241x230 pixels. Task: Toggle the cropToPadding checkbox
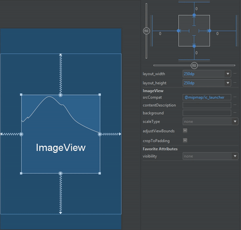click(185, 140)
